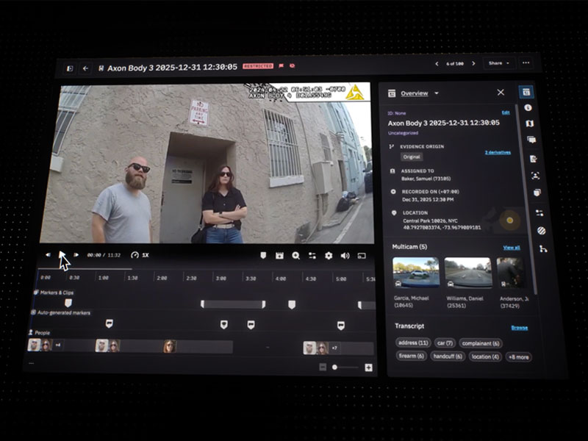Image resolution: width=588 pixels, height=441 pixels.
Task: Open the 1X playback speed selector
Action: [140, 255]
